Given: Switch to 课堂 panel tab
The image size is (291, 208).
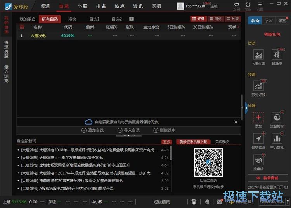Looking at the screenshot, I should 282,20.
